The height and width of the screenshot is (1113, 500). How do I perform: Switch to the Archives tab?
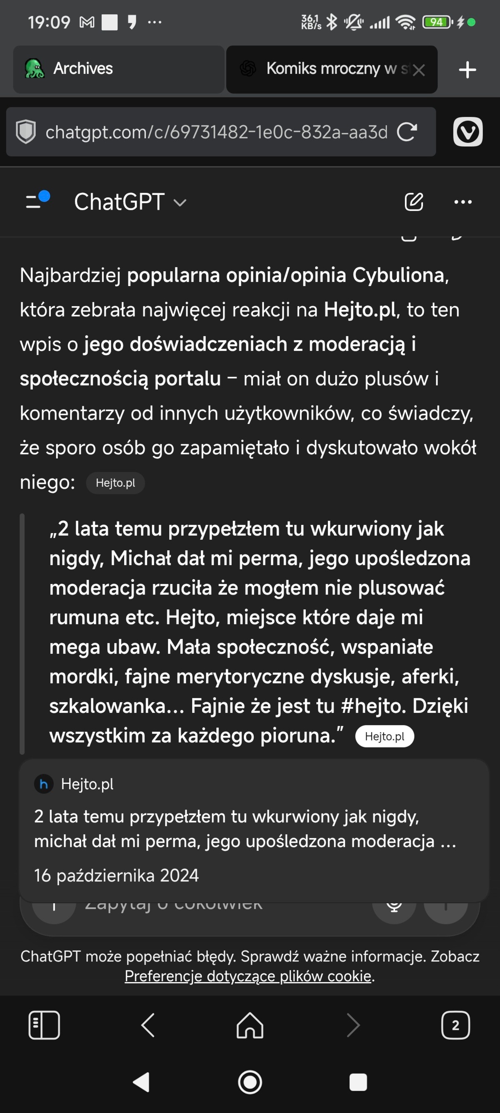pyautogui.click(x=117, y=69)
